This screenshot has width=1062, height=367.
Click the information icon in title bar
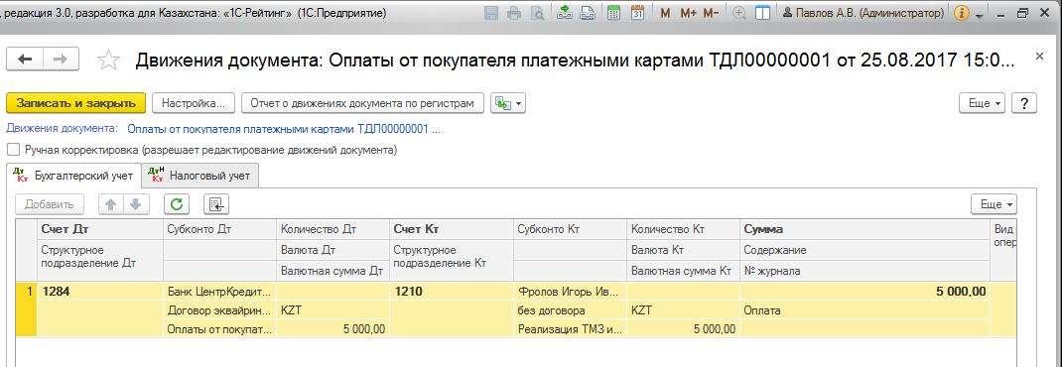coord(961,13)
